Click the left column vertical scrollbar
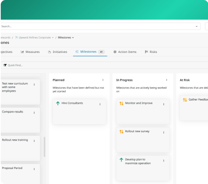Viewport: 208px width, 184px height. click(45, 147)
